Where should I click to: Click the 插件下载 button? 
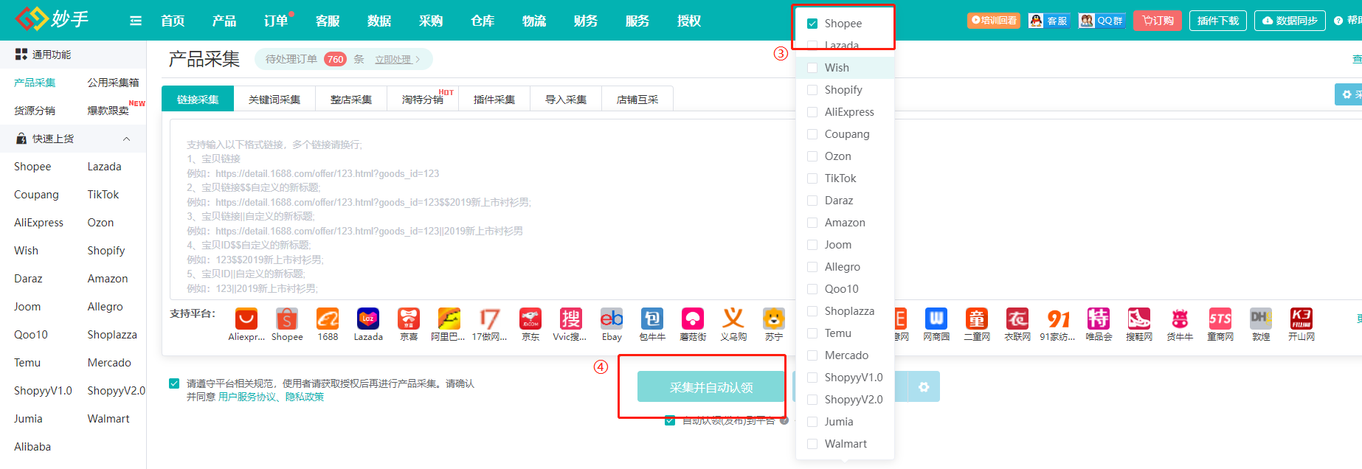[x=1218, y=21]
